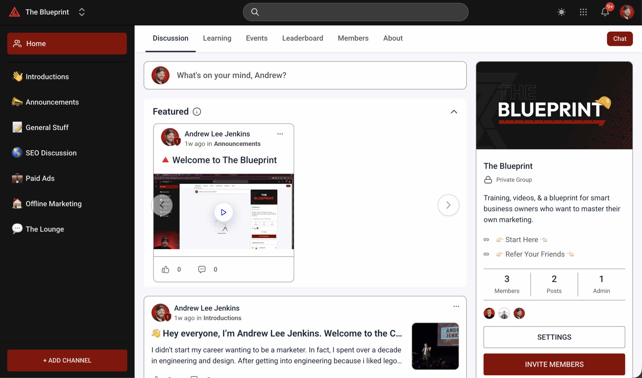Open options menu on featured post

point(280,134)
